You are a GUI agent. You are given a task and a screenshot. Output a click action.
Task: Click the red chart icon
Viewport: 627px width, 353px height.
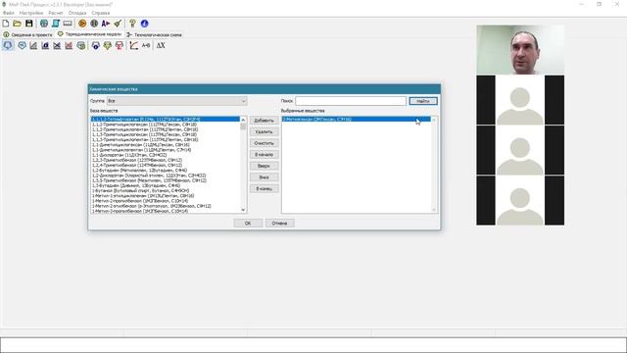click(x=69, y=46)
